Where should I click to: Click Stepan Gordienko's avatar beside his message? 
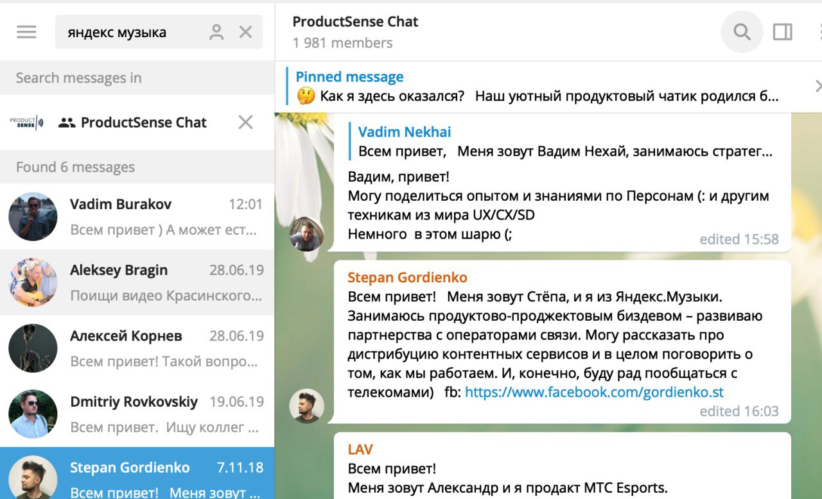coord(306,406)
